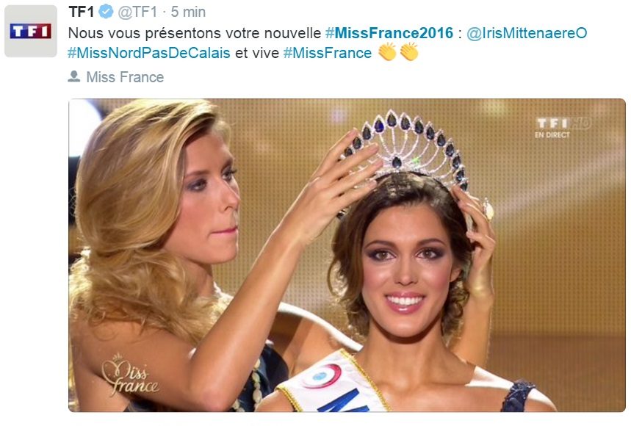The image size is (631, 426).
Task: Open the TF1 display name link
Action: click(82, 12)
